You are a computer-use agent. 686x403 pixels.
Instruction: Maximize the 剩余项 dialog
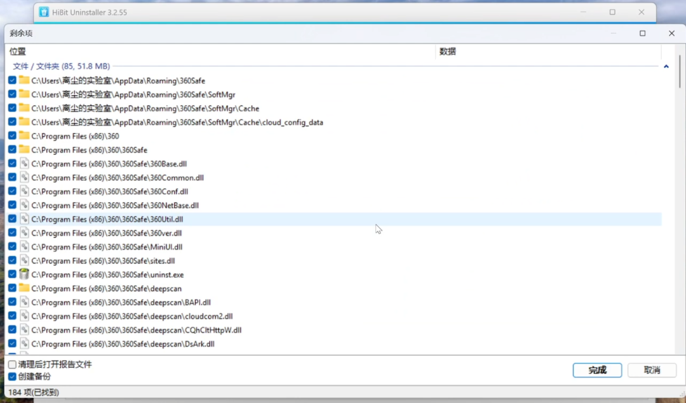pyautogui.click(x=642, y=33)
